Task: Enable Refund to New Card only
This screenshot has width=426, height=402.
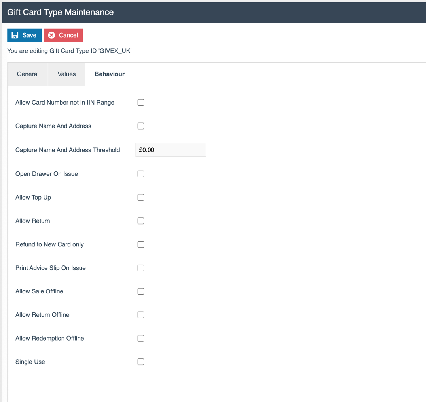Action: 141,244
